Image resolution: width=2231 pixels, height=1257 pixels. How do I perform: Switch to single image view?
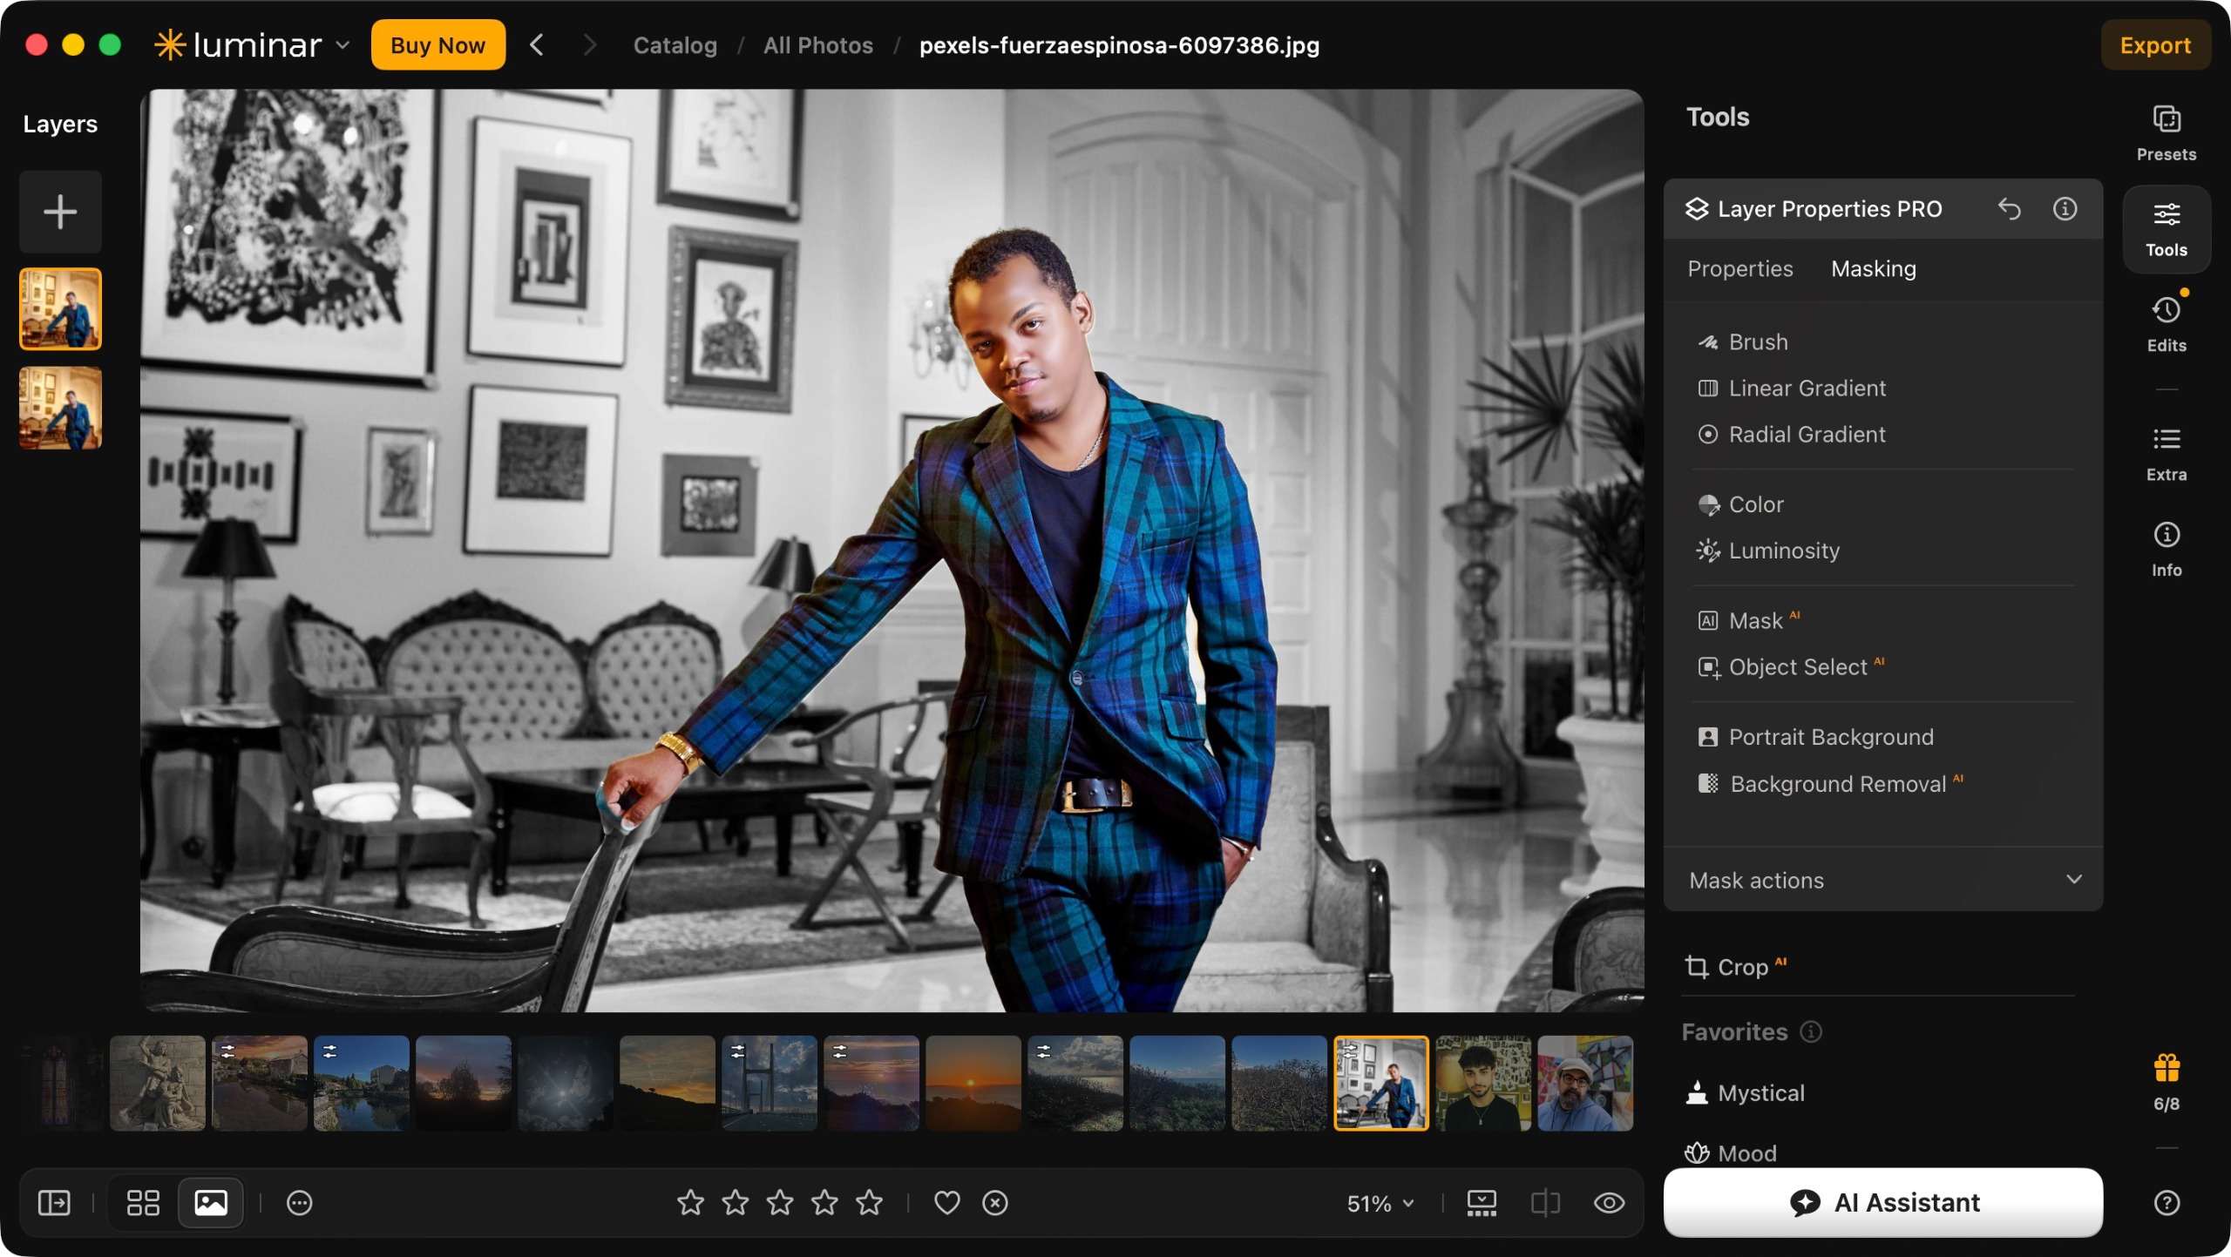pos(210,1203)
